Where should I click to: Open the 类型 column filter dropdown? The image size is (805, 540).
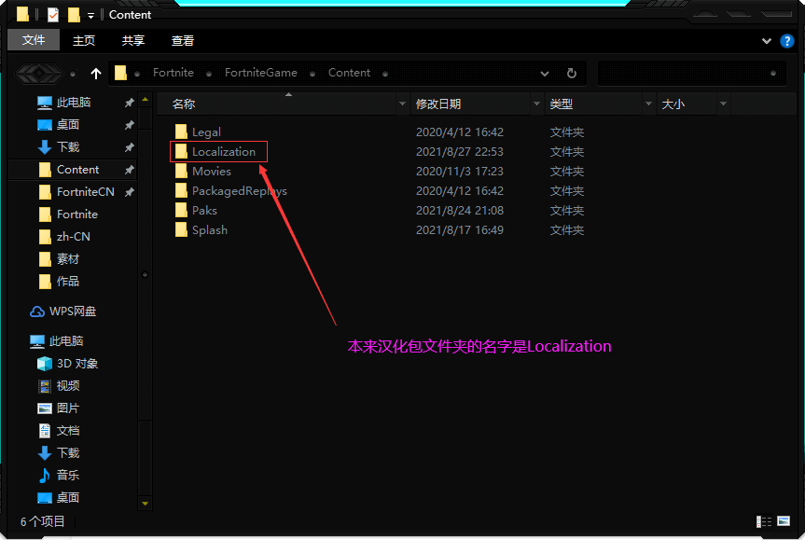(x=649, y=104)
